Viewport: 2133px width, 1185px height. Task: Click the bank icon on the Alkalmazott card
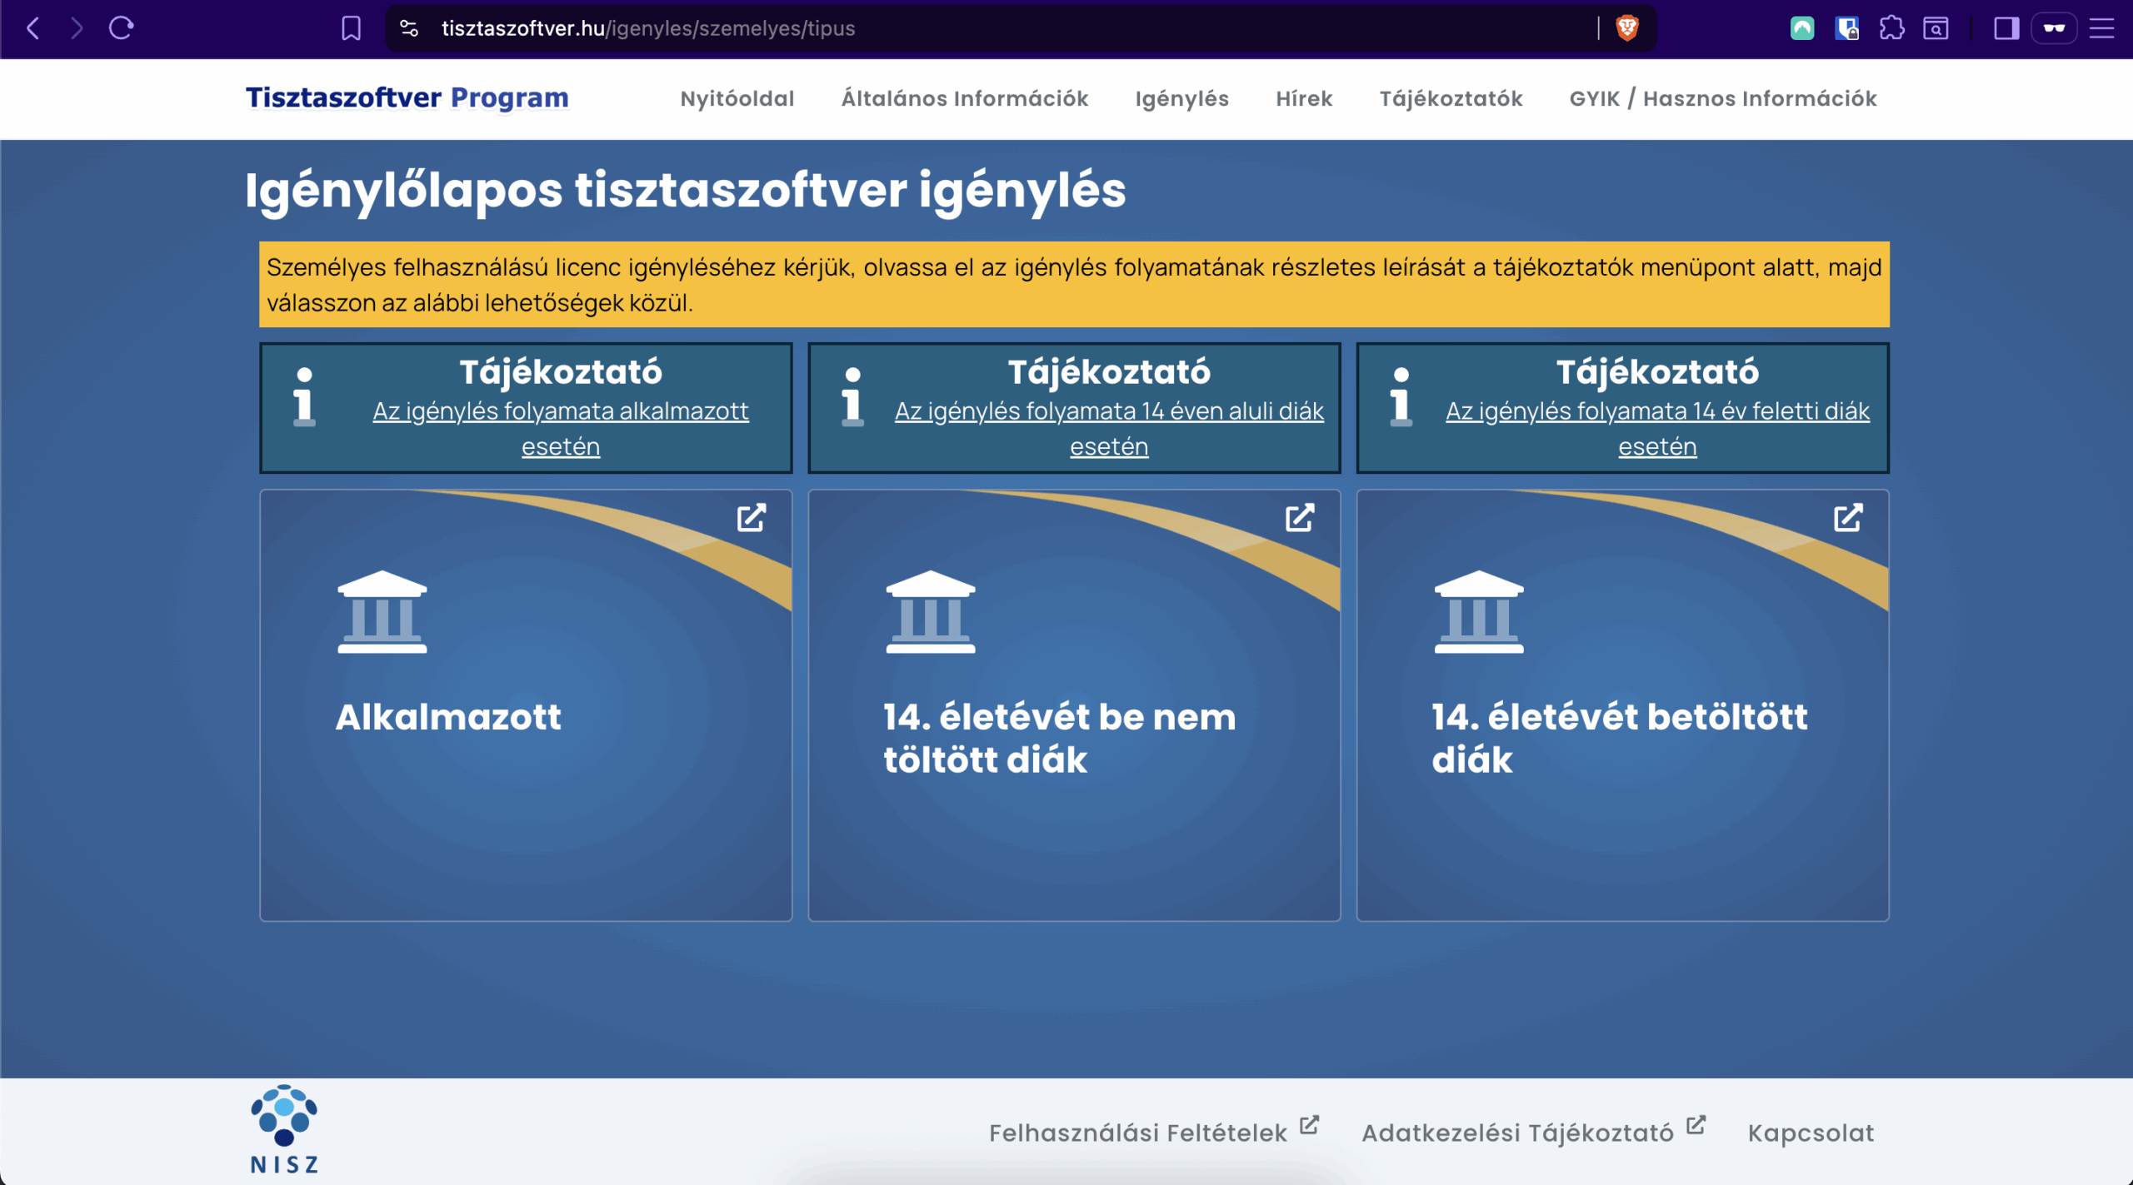click(382, 612)
